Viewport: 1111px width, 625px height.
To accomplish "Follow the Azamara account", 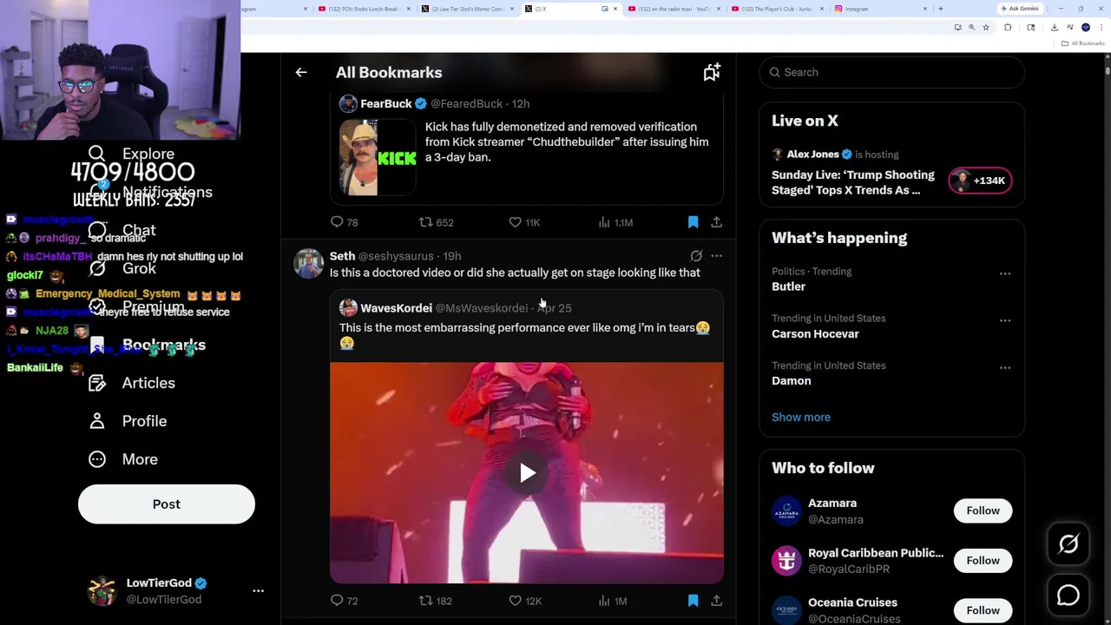I will [983, 510].
